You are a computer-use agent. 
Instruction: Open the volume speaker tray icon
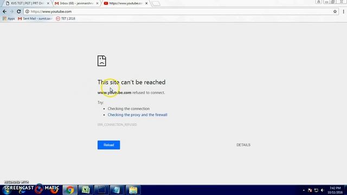323,190
